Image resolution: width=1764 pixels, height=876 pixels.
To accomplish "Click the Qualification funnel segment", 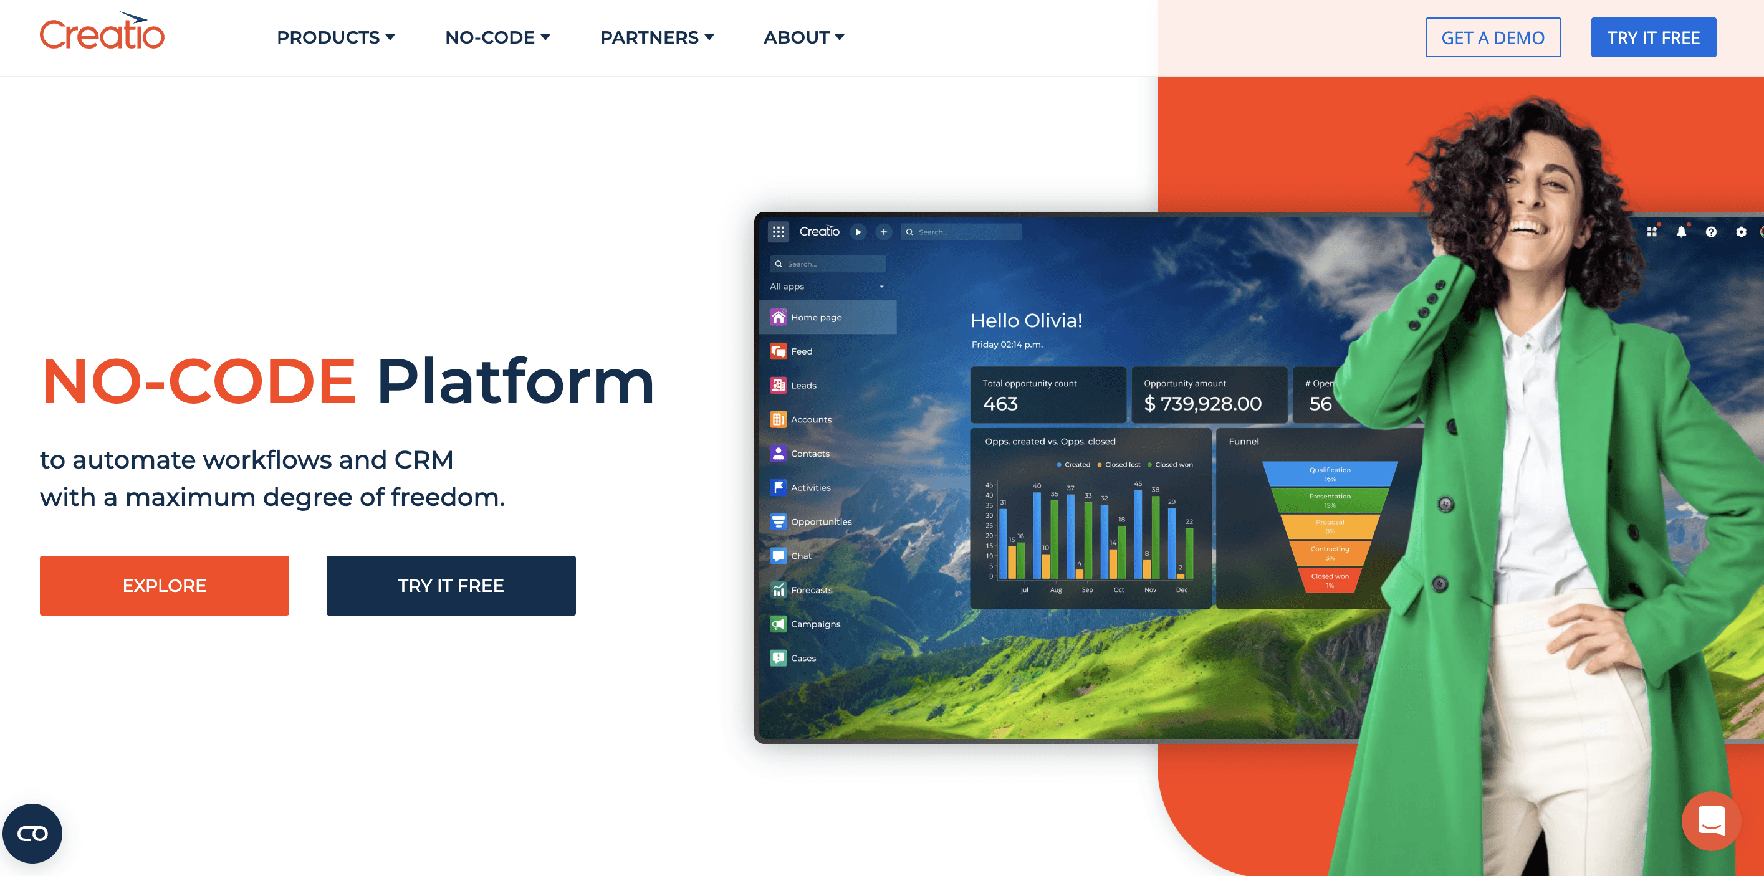I will [x=1330, y=474].
